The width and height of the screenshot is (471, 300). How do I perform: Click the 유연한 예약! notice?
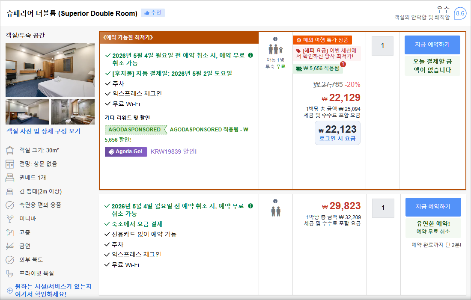point(433,228)
